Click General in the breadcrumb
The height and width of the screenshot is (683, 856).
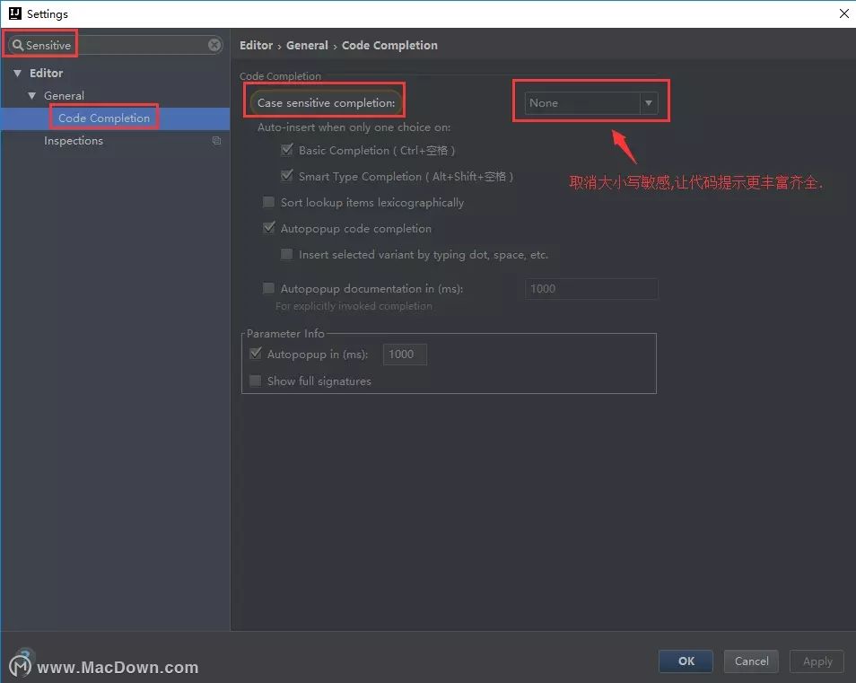(x=307, y=45)
